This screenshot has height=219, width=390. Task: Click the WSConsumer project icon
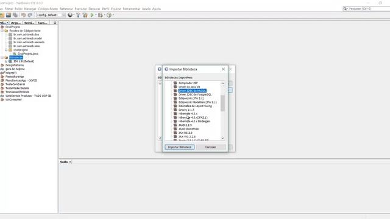pos(2,100)
